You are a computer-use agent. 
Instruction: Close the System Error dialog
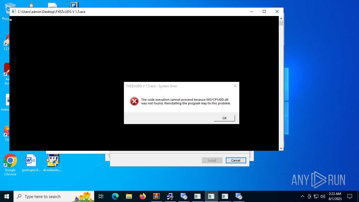pos(235,86)
